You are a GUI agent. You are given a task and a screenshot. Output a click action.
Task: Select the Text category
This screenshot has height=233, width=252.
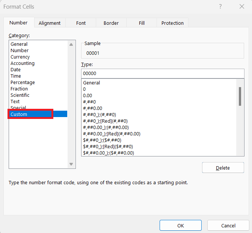pos(38,101)
